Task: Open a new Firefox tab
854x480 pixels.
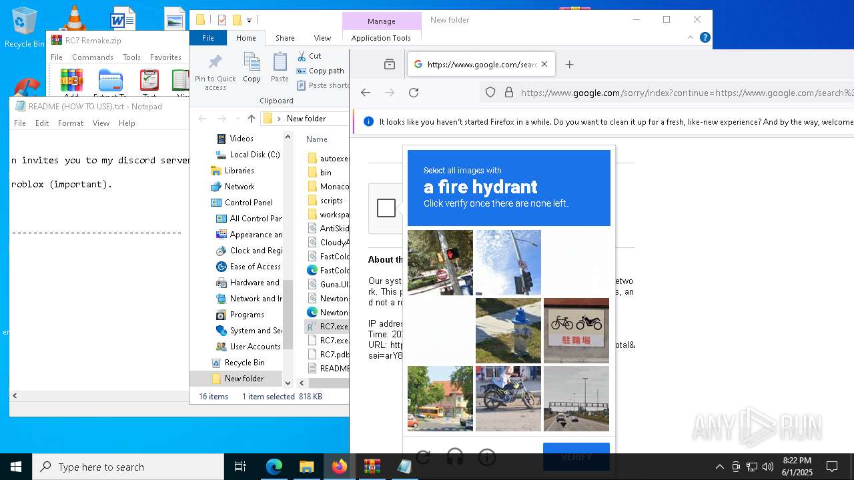Action: tap(569, 65)
